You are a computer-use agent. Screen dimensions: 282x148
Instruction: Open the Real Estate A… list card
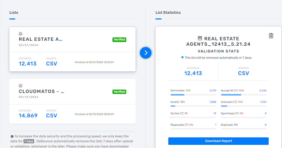pos(73,49)
